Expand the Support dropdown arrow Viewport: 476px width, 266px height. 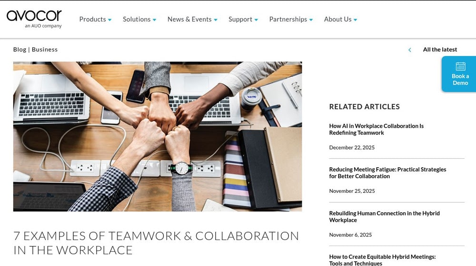pyautogui.click(x=256, y=19)
